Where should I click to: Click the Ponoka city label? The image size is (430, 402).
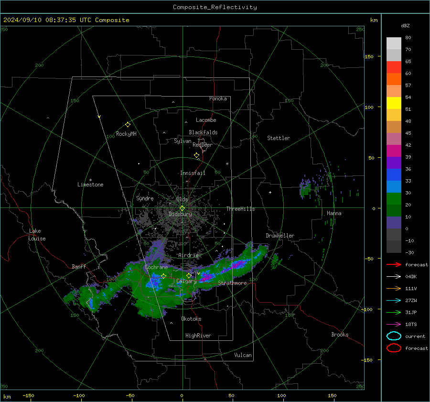point(218,98)
